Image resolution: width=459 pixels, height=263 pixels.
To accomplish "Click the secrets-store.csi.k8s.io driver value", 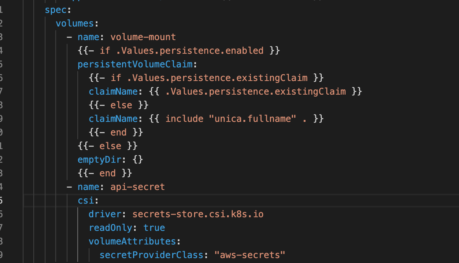I will (198, 214).
